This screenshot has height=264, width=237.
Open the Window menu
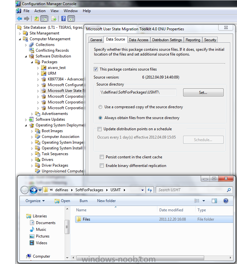71,11
